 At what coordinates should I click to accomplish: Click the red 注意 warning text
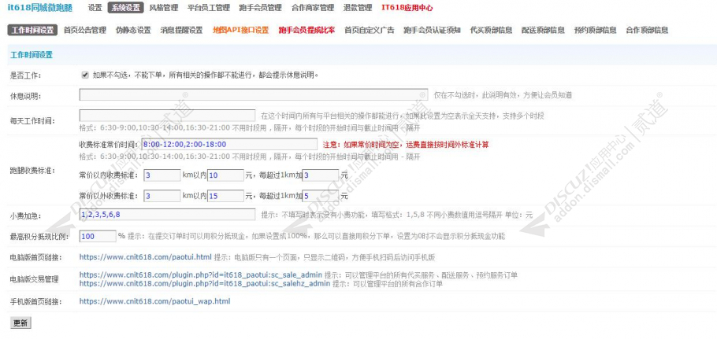coord(406,145)
